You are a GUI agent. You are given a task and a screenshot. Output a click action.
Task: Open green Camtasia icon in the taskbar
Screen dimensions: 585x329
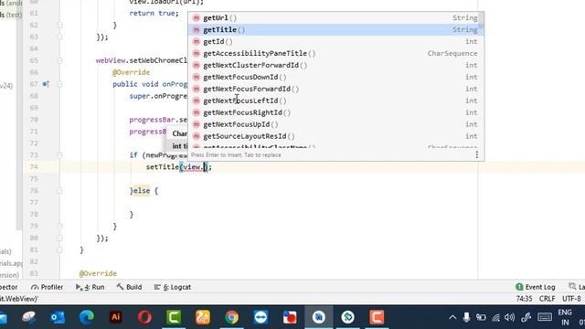pos(174,317)
